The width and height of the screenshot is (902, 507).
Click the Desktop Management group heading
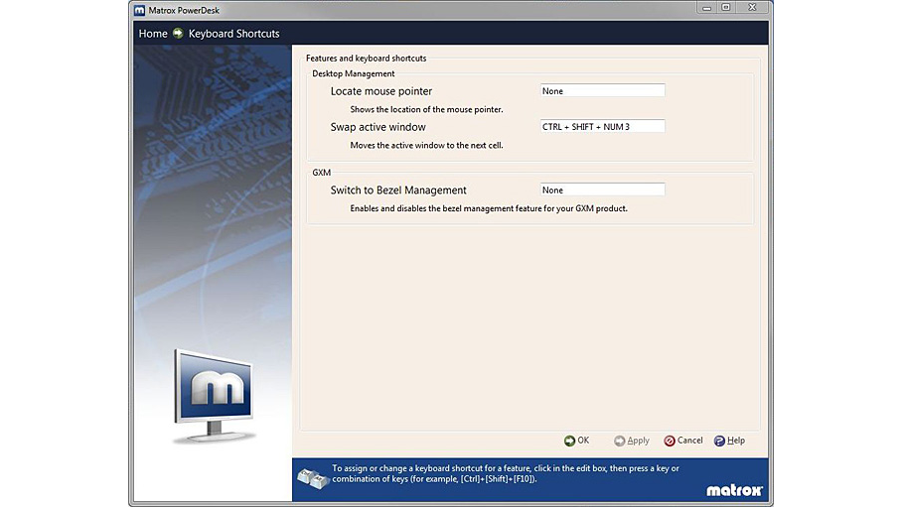(354, 73)
